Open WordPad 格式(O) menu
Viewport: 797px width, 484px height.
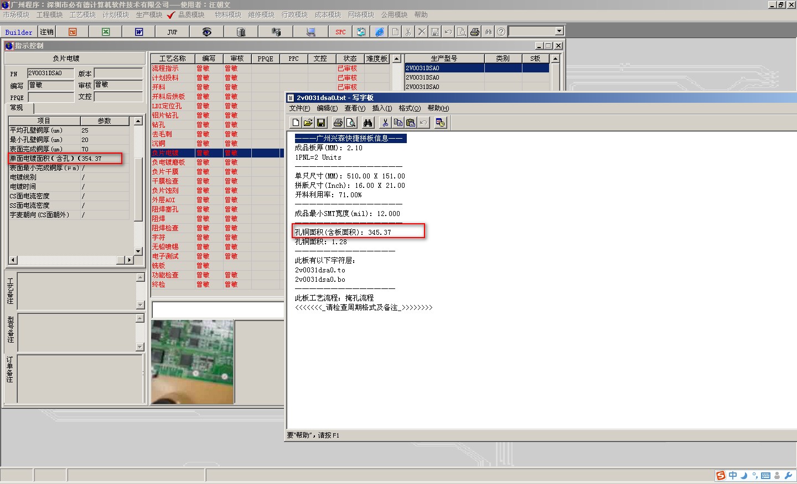click(410, 108)
